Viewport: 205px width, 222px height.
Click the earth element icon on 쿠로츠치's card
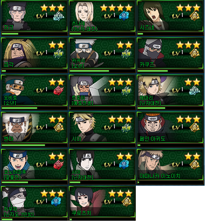[127, 202]
